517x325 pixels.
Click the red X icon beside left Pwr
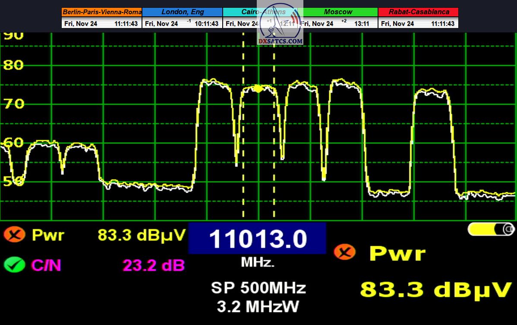pyautogui.click(x=14, y=235)
